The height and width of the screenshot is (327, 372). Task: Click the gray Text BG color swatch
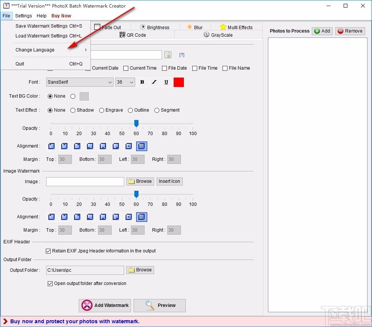pos(84,97)
